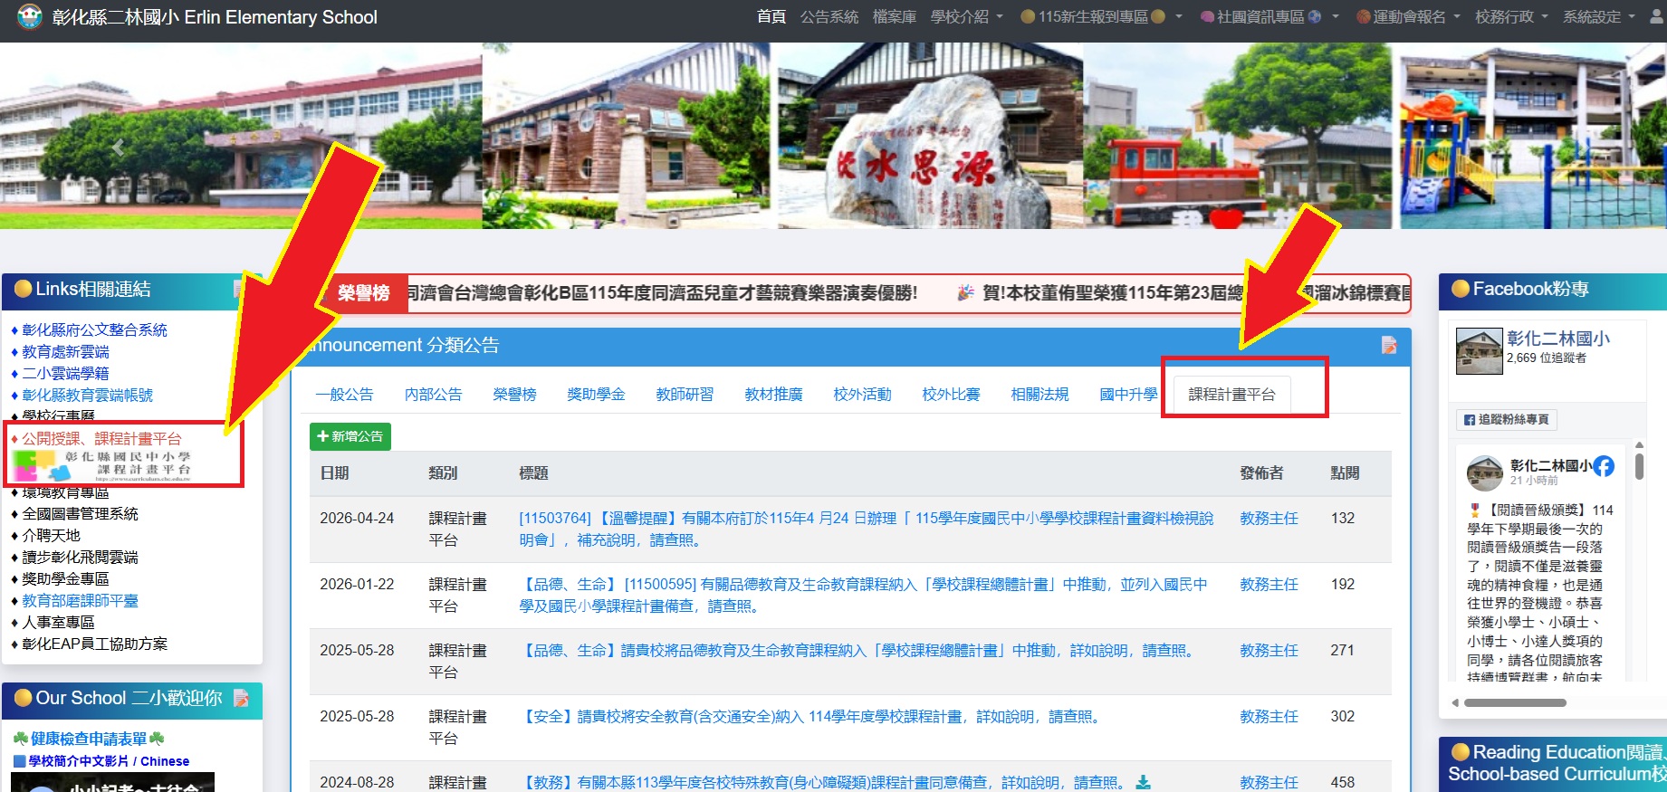The height and width of the screenshot is (792, 1667).
Task: Go to 首頁 in the top navigation
Action: [771, 17]
